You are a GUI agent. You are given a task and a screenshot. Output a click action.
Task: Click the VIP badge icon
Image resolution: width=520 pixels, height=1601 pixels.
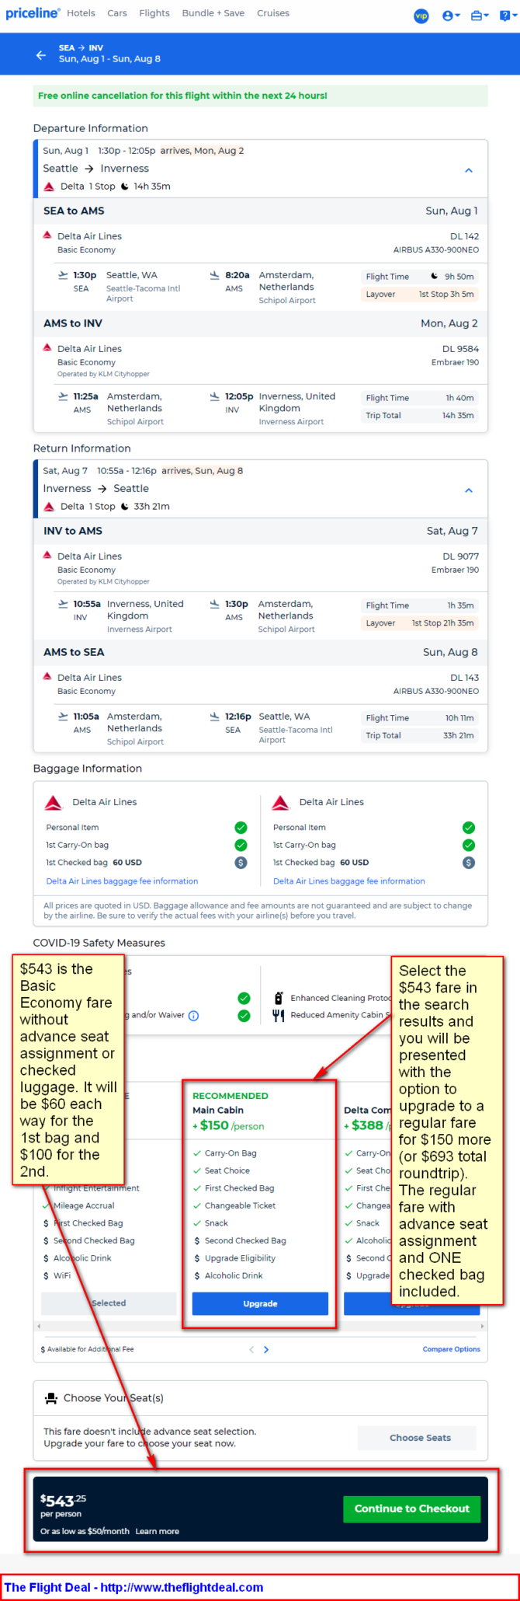click(421, 16)
